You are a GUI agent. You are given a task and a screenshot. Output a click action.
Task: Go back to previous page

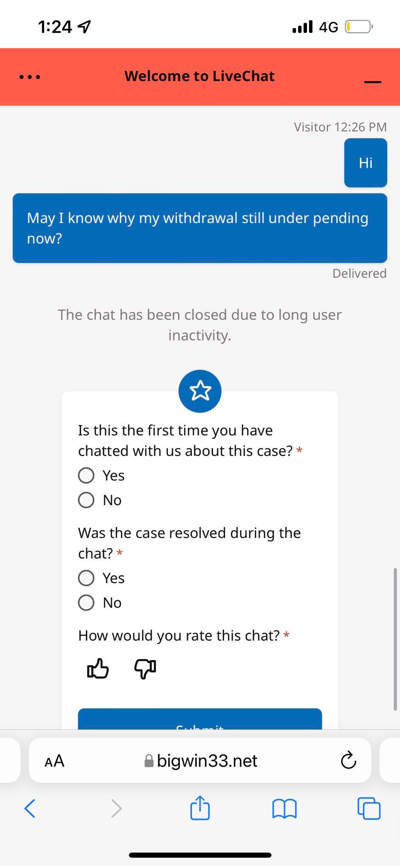pos(30,808)
